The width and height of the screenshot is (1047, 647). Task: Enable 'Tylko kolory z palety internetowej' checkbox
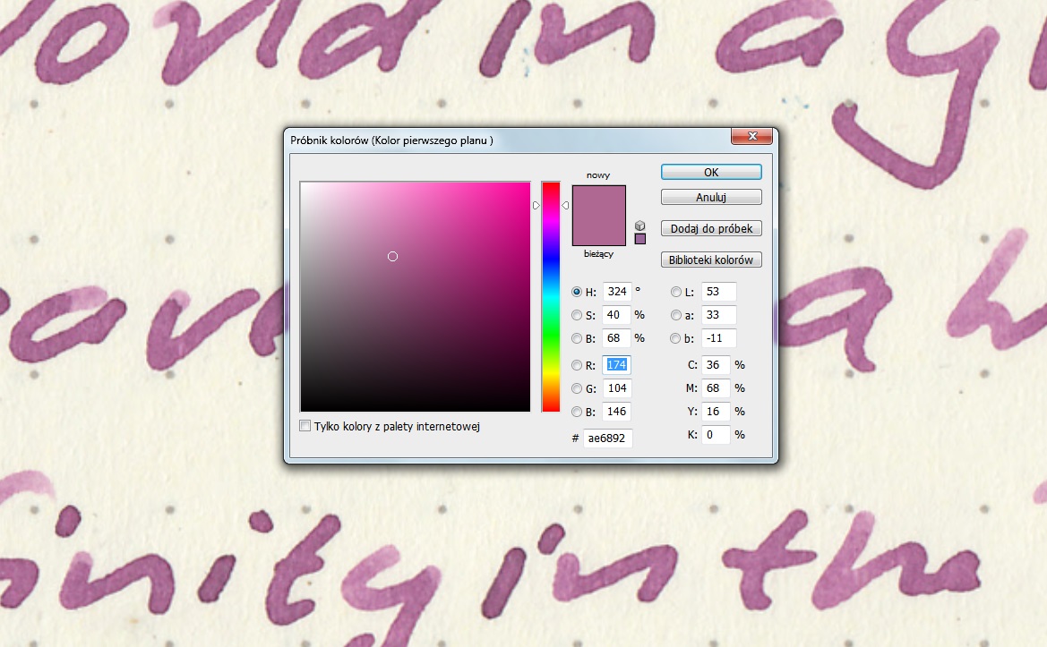(305, 427)
